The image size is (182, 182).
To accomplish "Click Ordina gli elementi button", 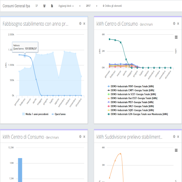I will (x=112, y=6).
